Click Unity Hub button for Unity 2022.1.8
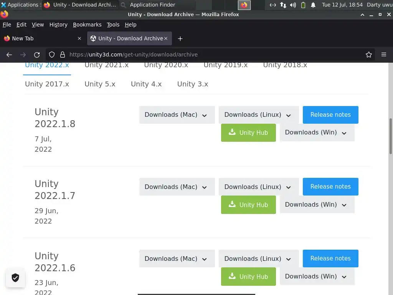Viewport: 393px width, 295px height. point(248,133)
